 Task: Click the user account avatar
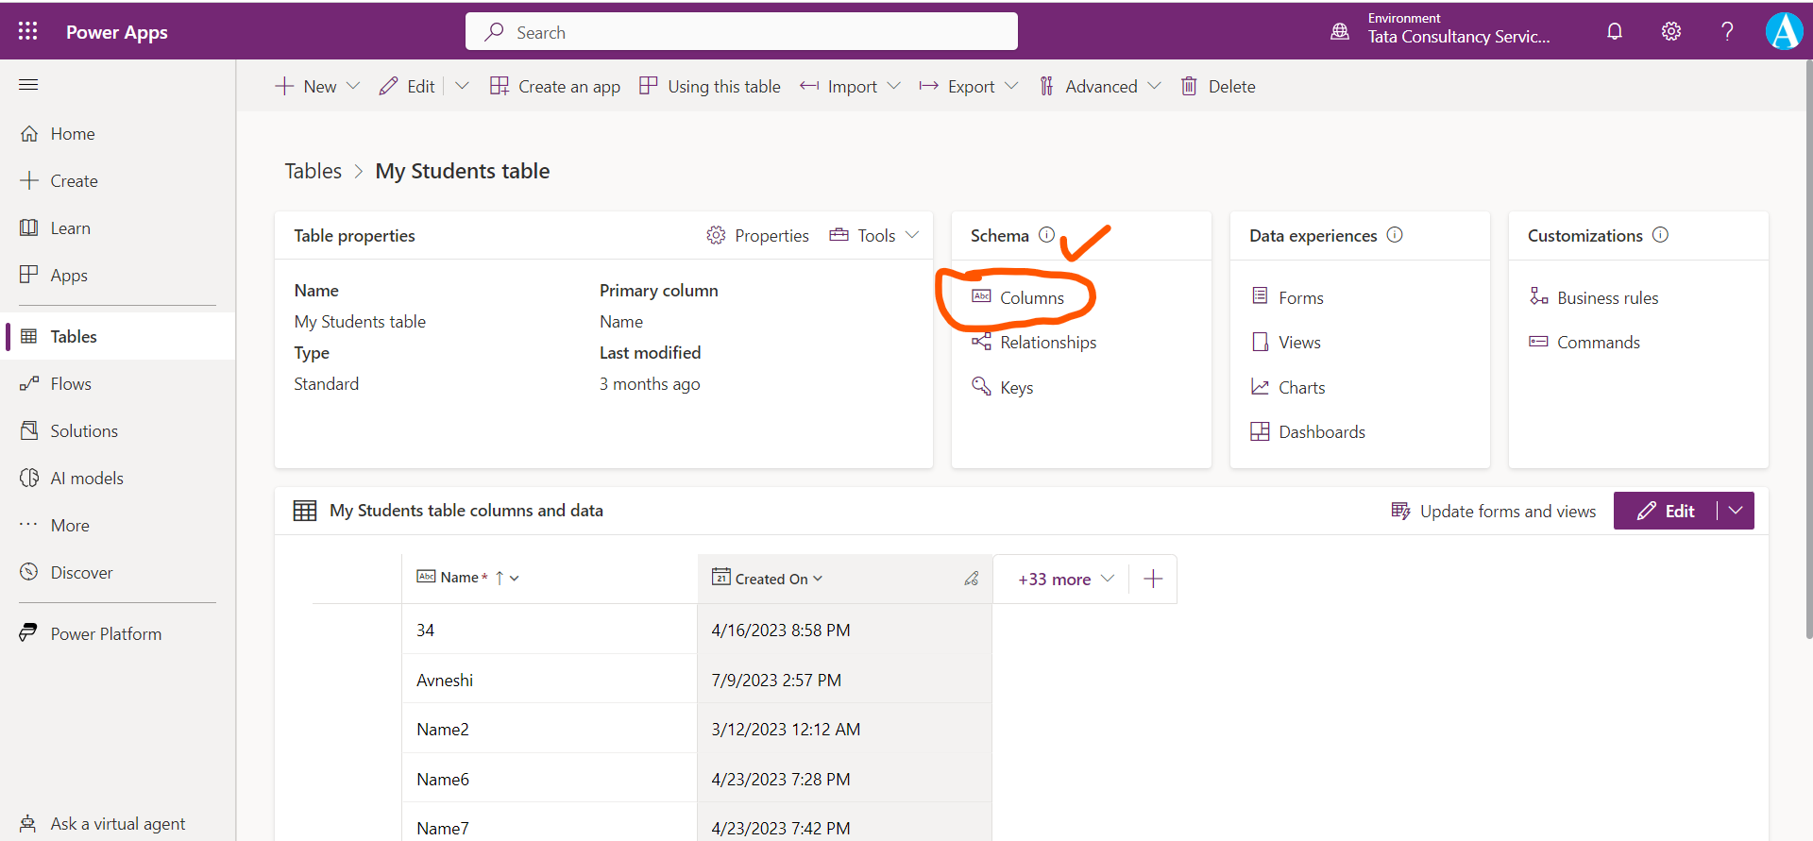point(1784,31)
